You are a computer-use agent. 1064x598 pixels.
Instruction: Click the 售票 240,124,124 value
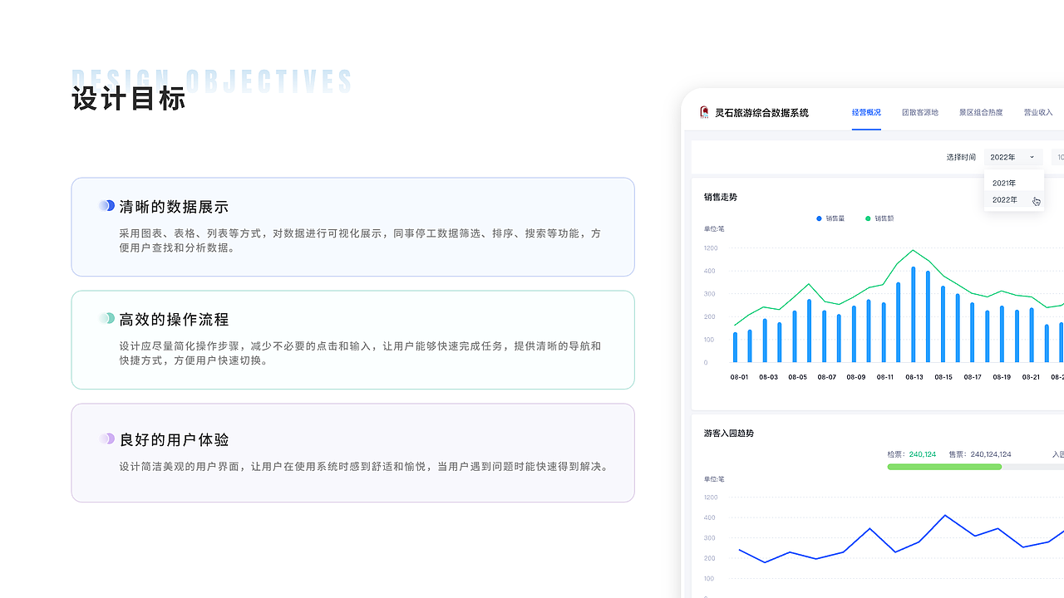click(980, 454)
